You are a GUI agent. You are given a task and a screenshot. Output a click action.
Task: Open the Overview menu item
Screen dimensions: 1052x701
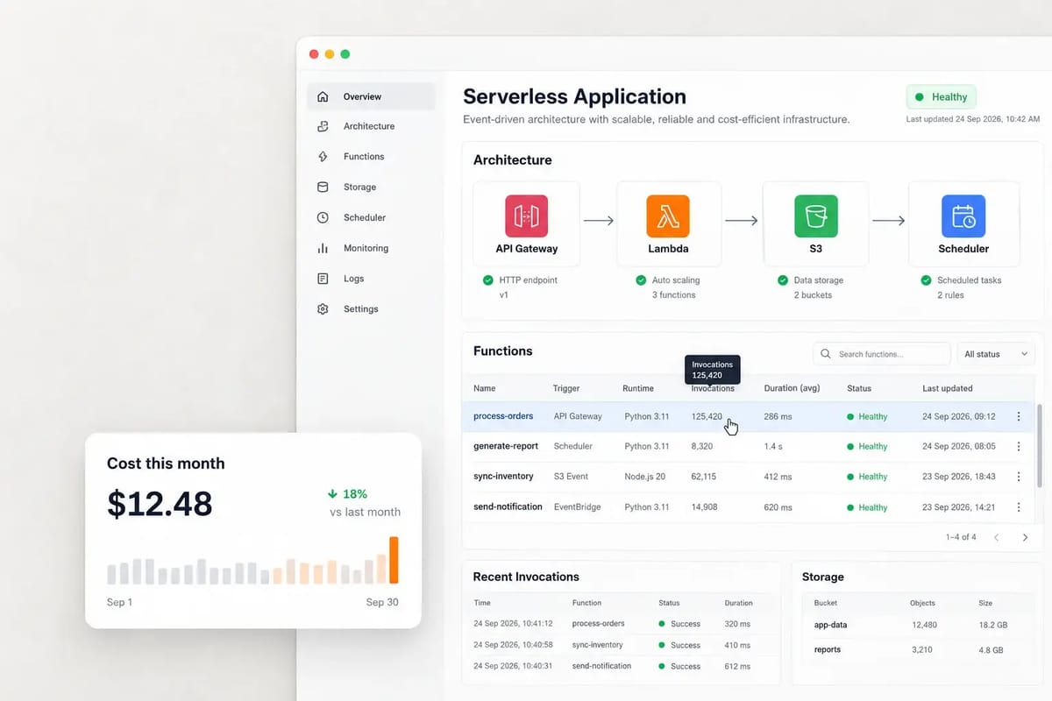[371, 96]
